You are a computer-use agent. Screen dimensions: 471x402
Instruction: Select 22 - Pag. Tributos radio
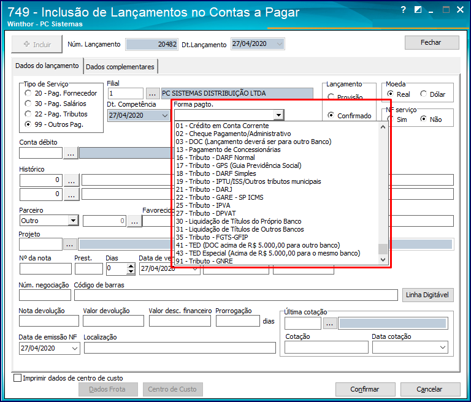[56, 114]
